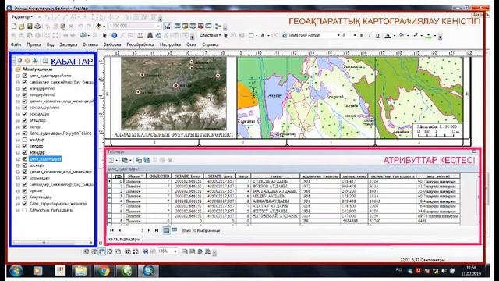Open the map scale 1:130 000 dropdown

point(158,26)
